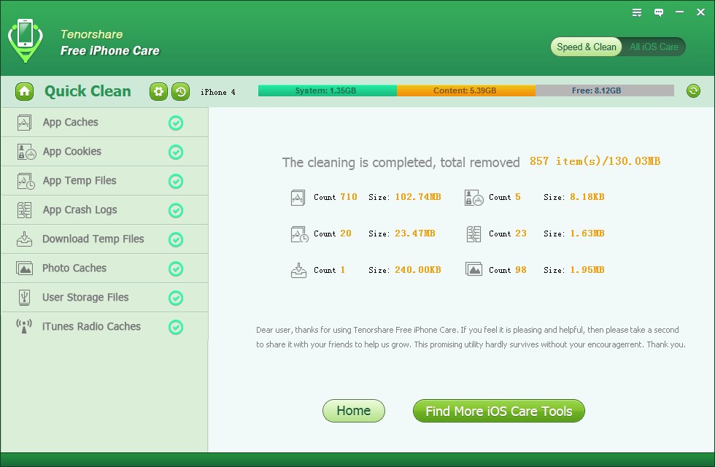Refresh device storage info icon

pos(693,91)
